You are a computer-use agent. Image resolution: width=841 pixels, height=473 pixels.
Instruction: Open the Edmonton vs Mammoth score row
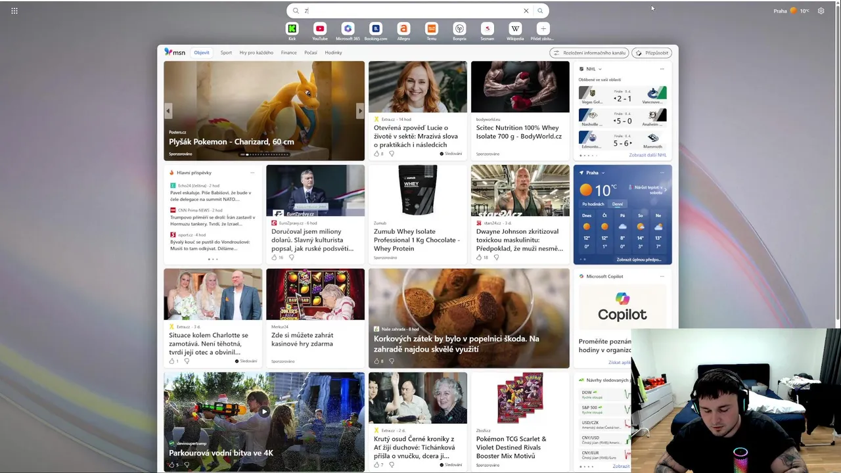coord(622,140)
